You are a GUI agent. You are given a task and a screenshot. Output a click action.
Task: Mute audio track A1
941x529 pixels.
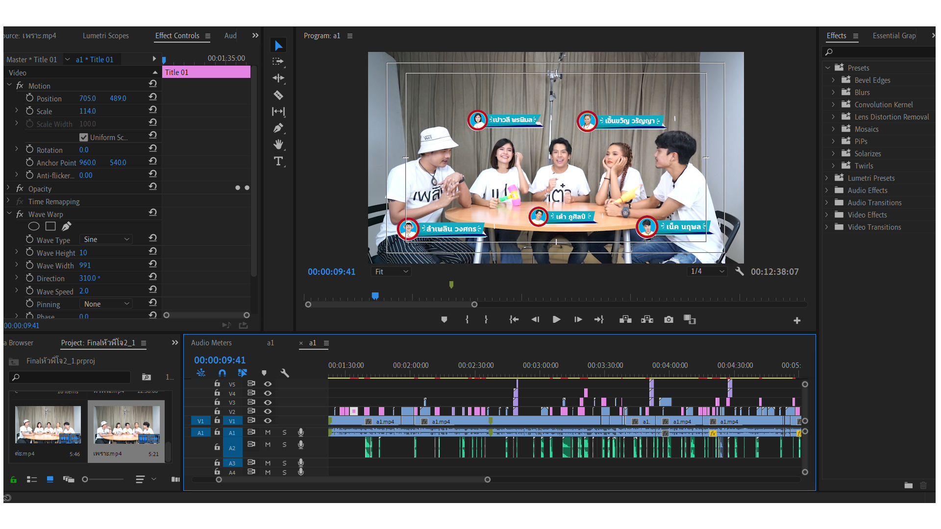tap(268, 433)
